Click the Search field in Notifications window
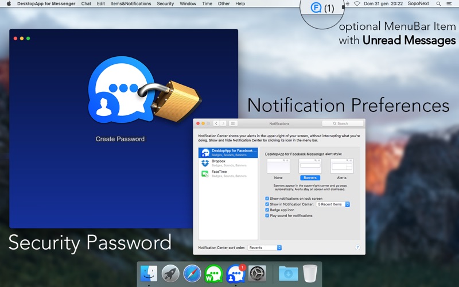The width and height of the screenshot is (459, 287). pyautogui.click(x=343, y=123)
